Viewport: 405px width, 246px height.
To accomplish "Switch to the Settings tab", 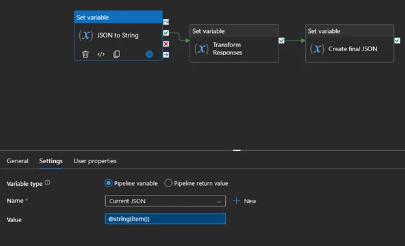I will [51, 161].
